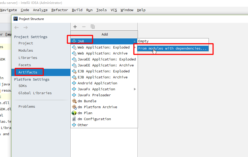Screen dimensions: 248x157
Task: Choose EJB Application: Archive entry
Action: tap(104, 77)
